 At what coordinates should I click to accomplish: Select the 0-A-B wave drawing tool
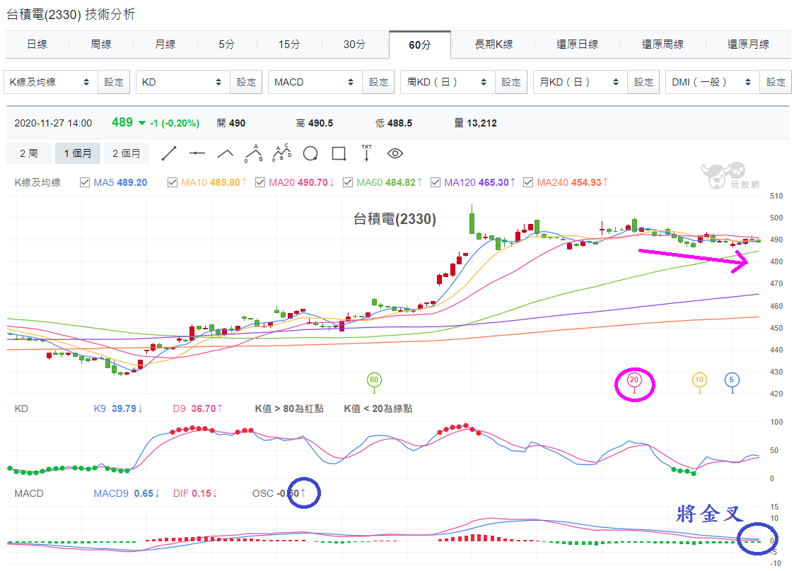click(253, 153)
